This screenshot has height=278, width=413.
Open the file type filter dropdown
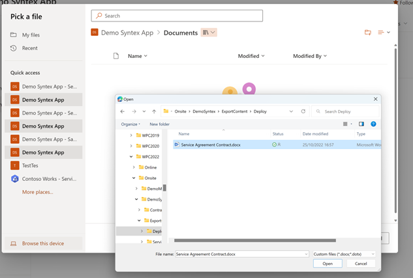pos(344,253)
